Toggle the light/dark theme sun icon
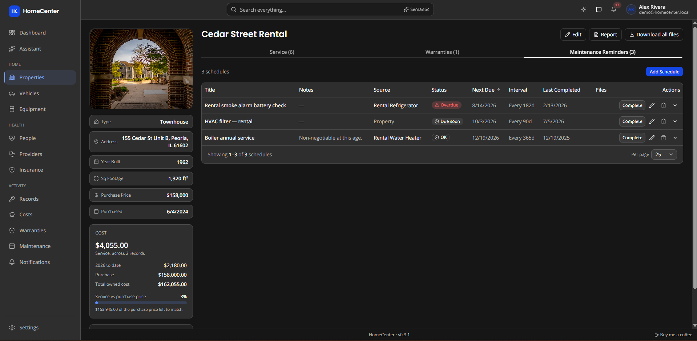 click(x=584, y=9)
